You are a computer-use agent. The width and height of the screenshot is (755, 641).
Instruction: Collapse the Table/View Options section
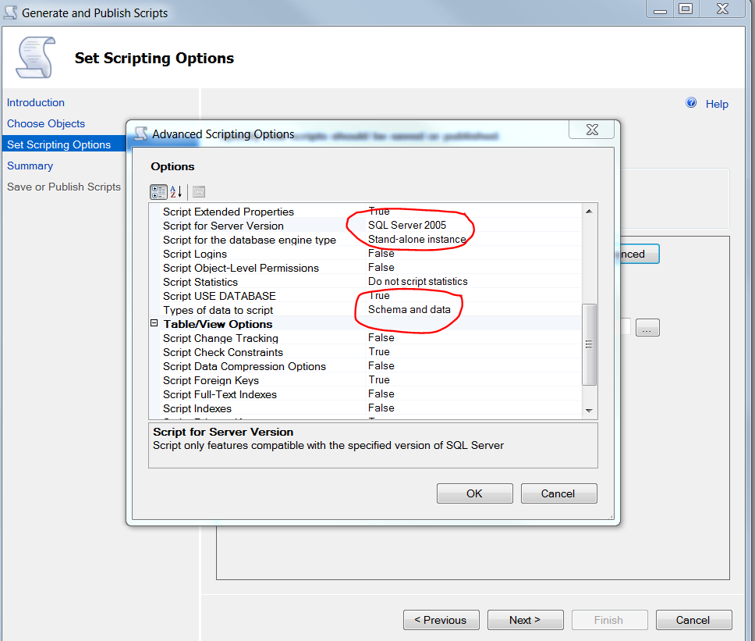click(154, 324)
